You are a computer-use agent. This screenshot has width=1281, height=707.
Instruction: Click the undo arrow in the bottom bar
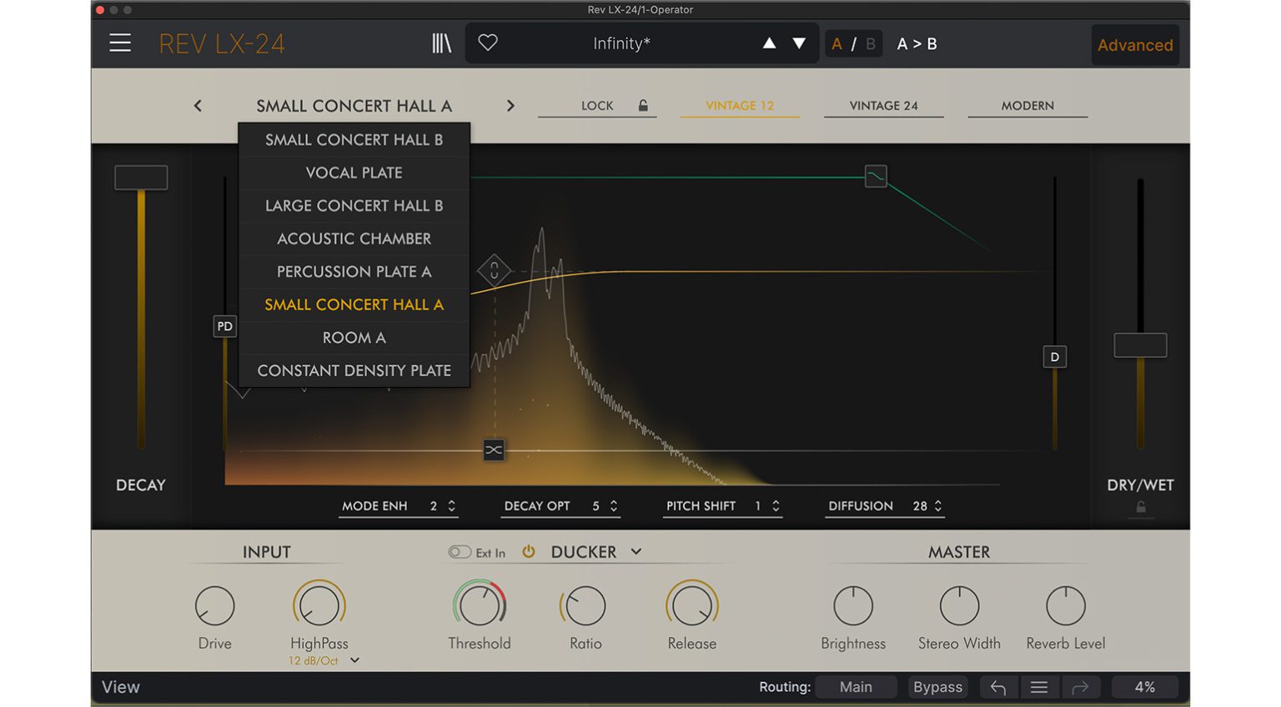coord(997,686)
